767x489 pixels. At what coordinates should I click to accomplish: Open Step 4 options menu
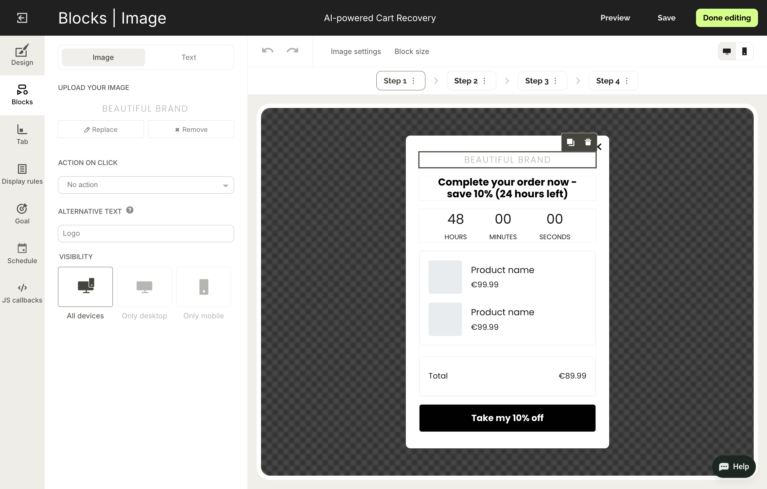coord(626,81)
